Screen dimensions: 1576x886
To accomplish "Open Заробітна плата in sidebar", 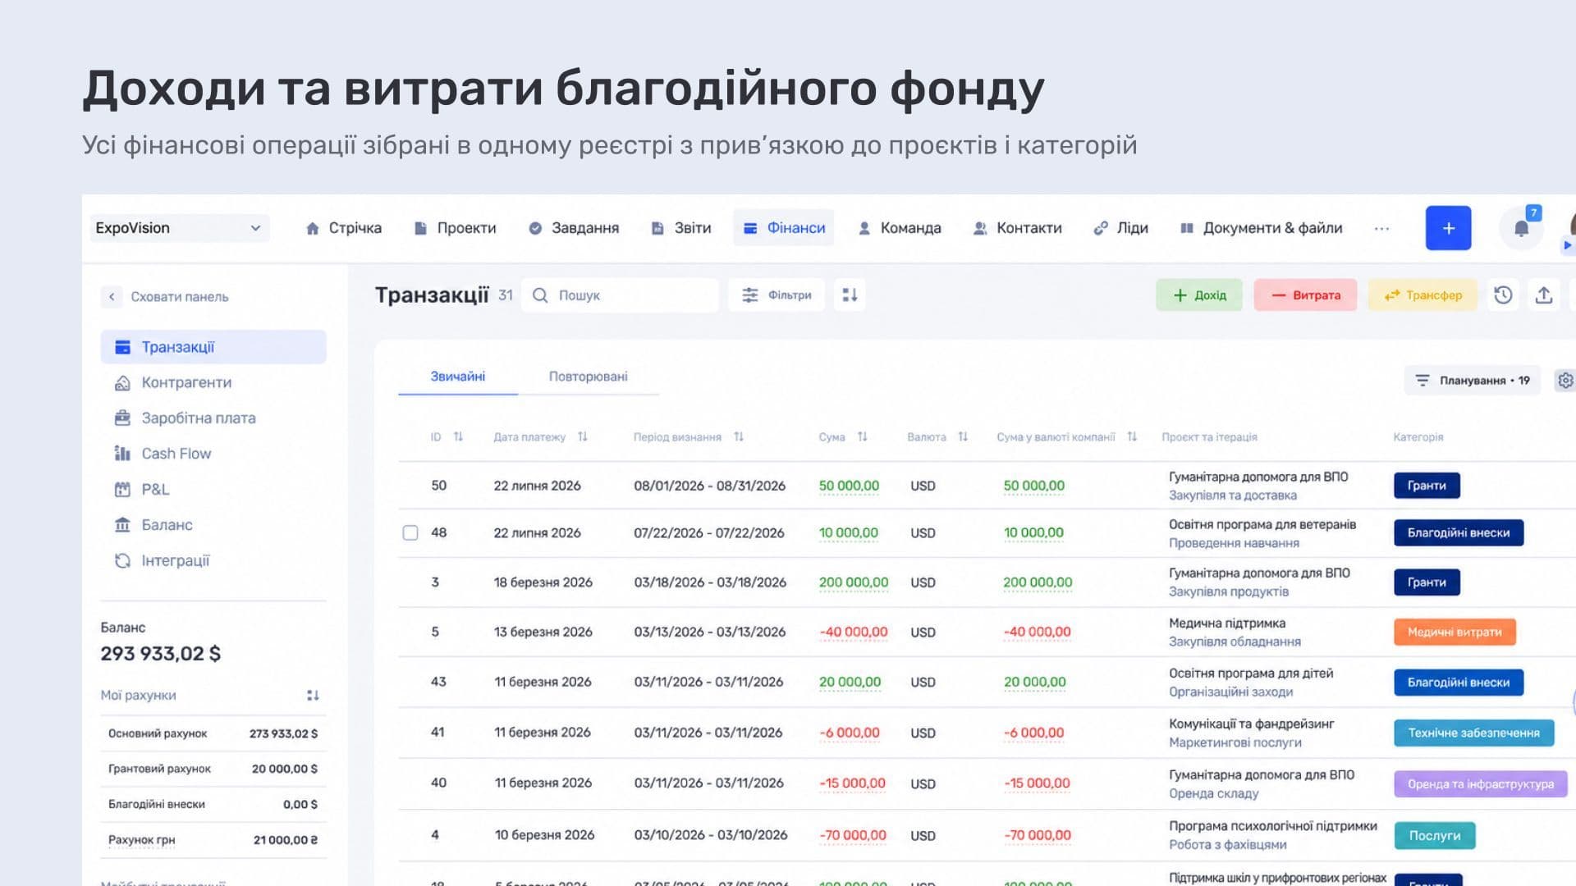I will click(x=213, y=418).
